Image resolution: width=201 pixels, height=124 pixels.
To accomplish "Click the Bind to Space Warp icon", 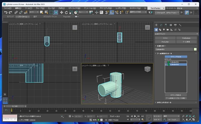I will 26,13.
